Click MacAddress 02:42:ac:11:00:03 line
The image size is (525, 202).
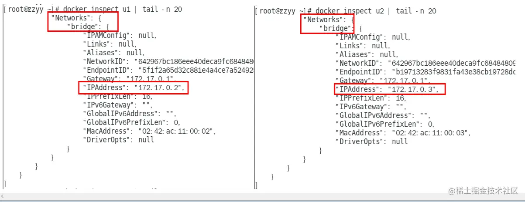pyautogui.click(x=403, y=133)
